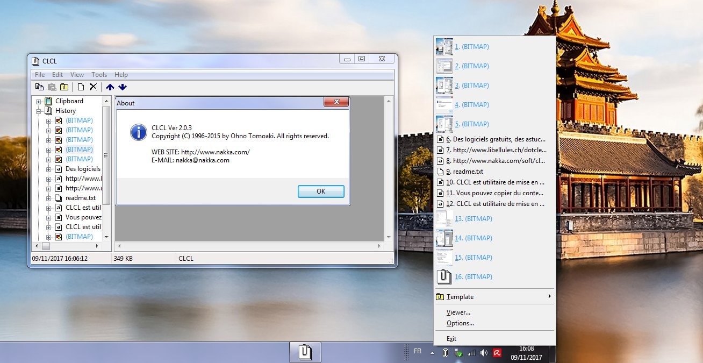Expand the Clipboard tree node
This screenshot has width=703, height=363.
[x=39, y=102]
